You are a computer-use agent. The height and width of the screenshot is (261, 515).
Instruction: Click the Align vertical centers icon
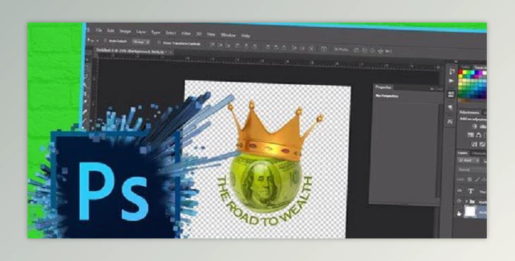(220, 45)
